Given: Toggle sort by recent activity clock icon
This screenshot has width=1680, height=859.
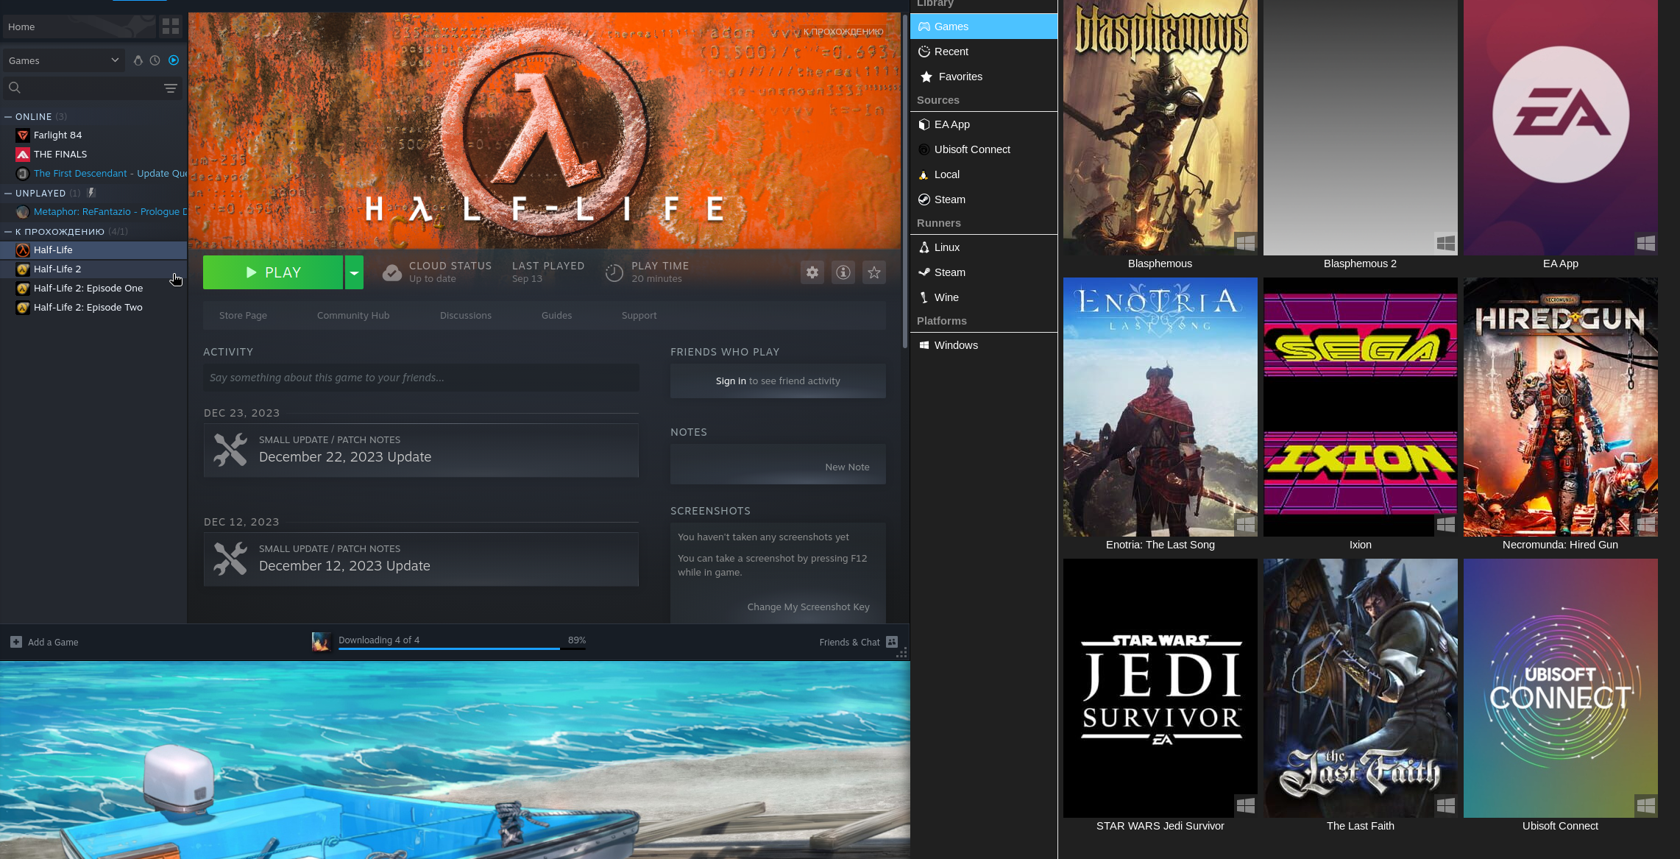Looking at the screenshot, I should [155, 60].
